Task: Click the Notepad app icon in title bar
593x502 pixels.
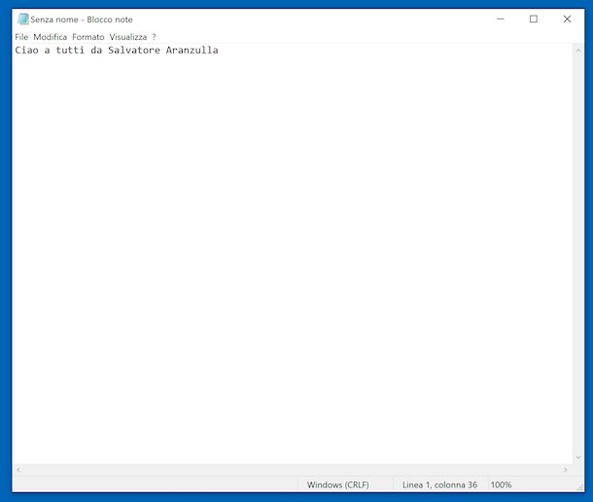Action: [x=23, y=18]
